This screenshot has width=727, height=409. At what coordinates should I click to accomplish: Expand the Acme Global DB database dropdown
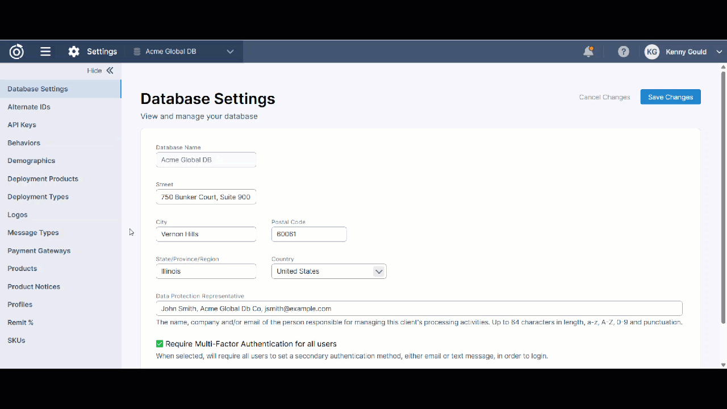click(230, 52)
